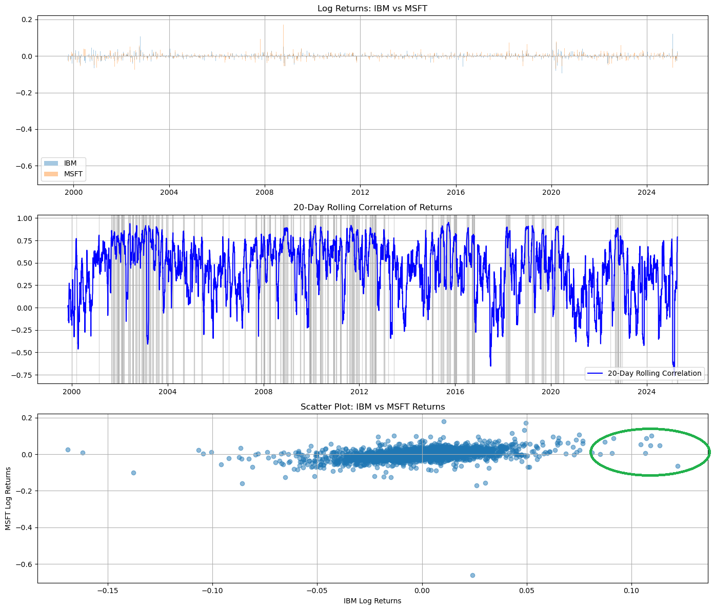Screen dimensions: 713x610
Task: Click the blue line sample in the correlation legend
Action: pyautogui.click(x=595, y=373)
